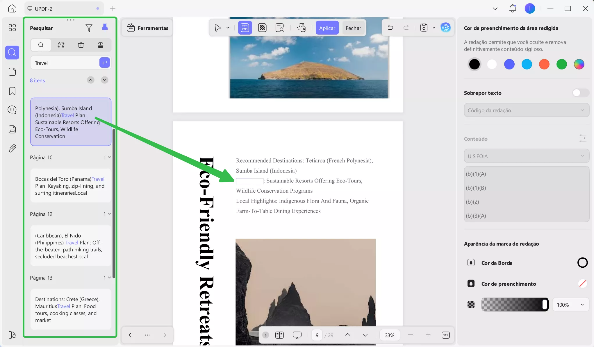Toggle the Sobrepor texto switch
This screenshot has width=594, height=347.
pyautogui.click(x=580, y=93)
